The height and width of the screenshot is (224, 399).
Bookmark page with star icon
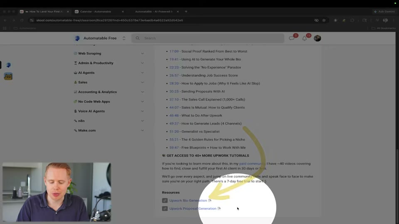coord(324,20)
